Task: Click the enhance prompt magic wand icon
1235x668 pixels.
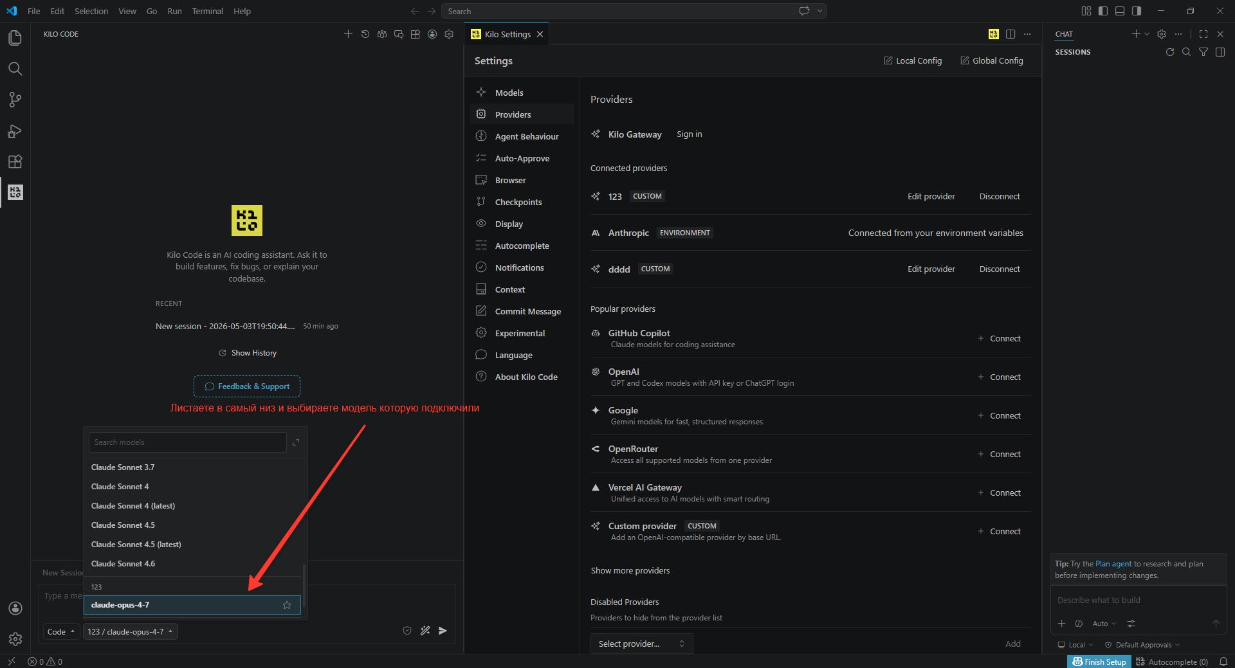Action: point(425,631)
